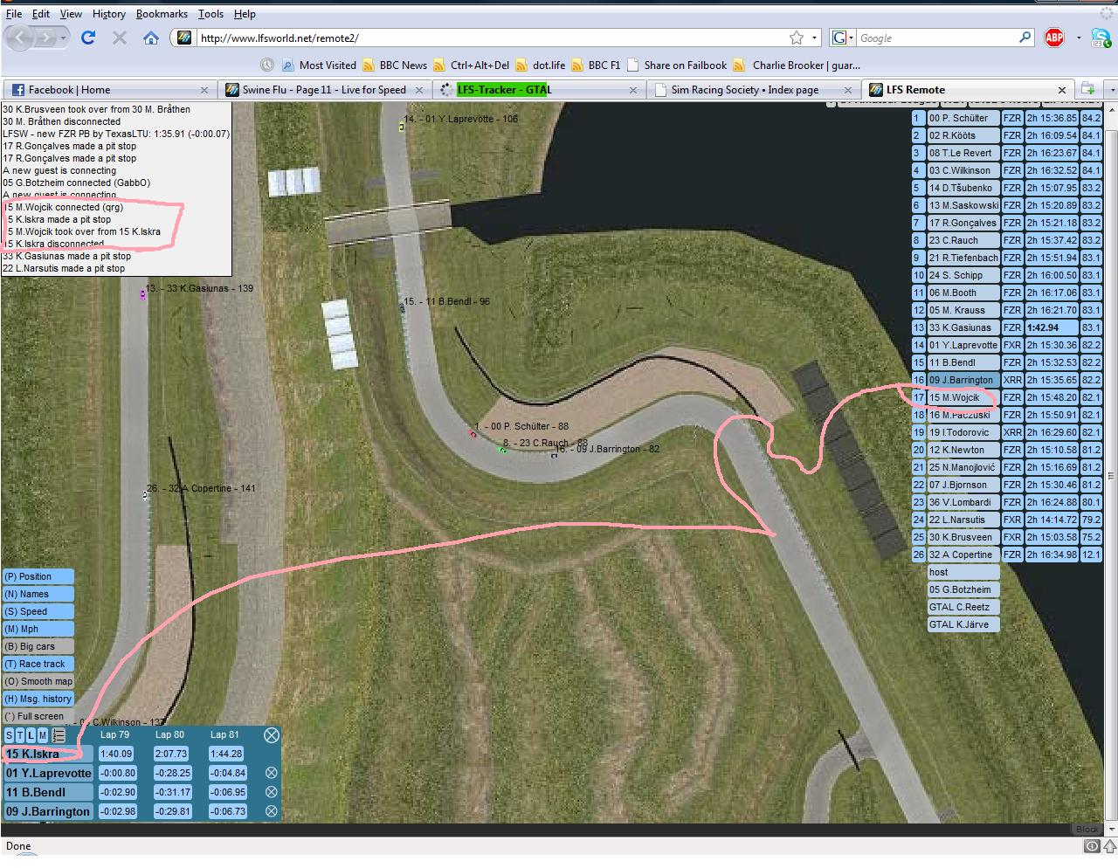Enable the (B) Big cars option
The height and width of the screenshot is (868, 1118).
(x=38, y=646)
